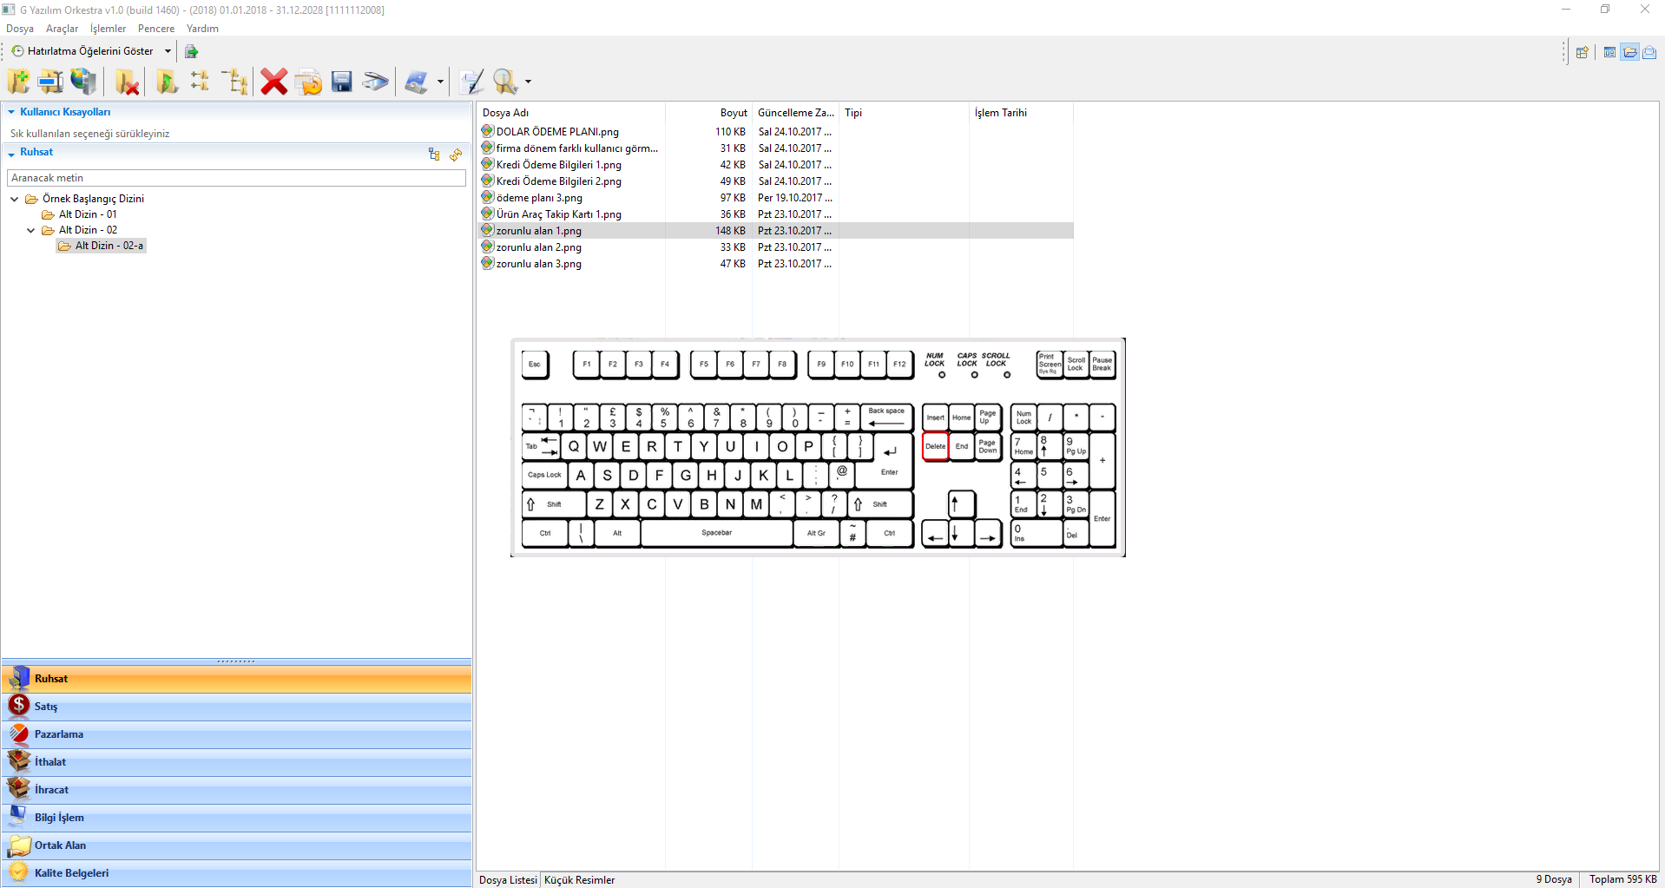Open the Satış module in sidebar

46,707
